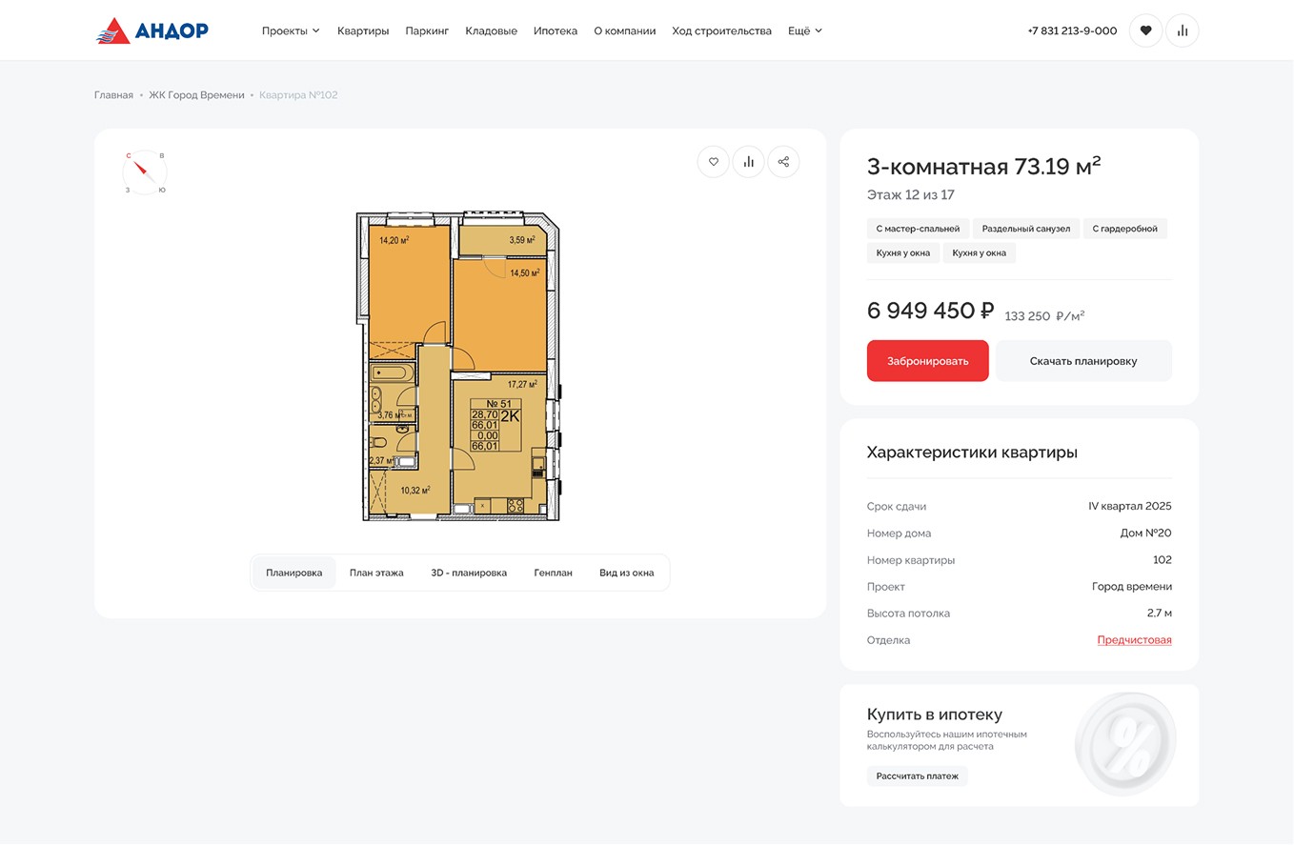This screenshot has height=845, width=1294.
Task: Click Скачать планировку button
Action: coord(1083,361)
